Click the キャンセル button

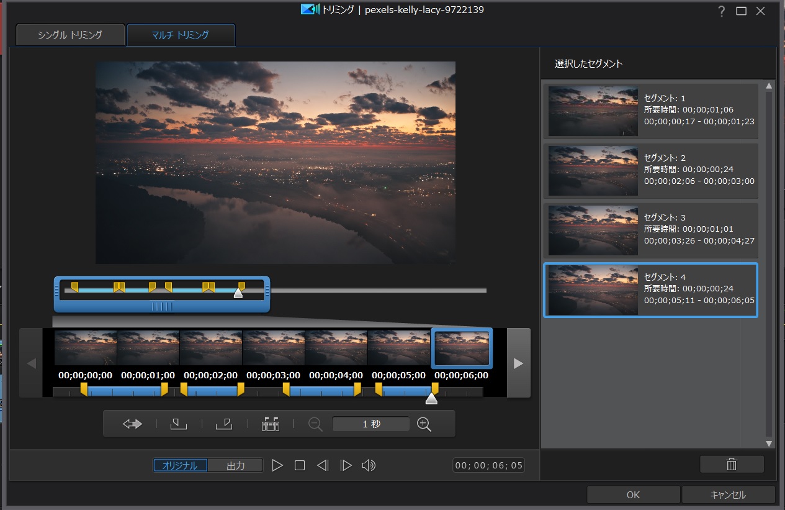728,495
